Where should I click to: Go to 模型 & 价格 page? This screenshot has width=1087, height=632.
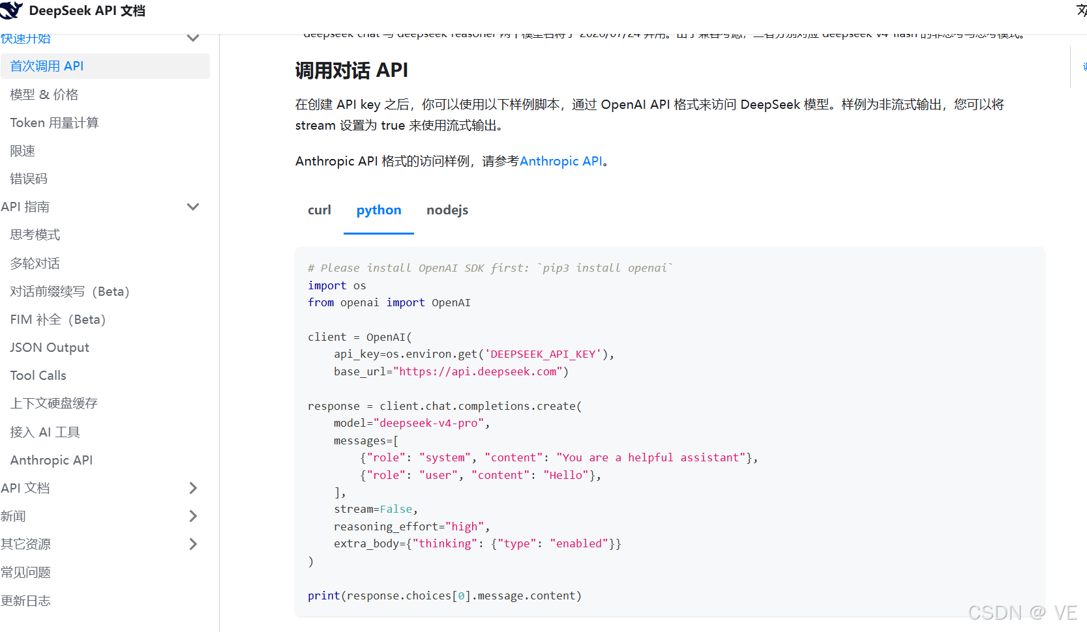44,94
